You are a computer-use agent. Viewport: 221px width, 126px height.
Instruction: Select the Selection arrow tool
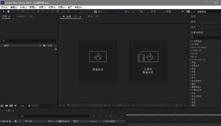pos(4,12)
